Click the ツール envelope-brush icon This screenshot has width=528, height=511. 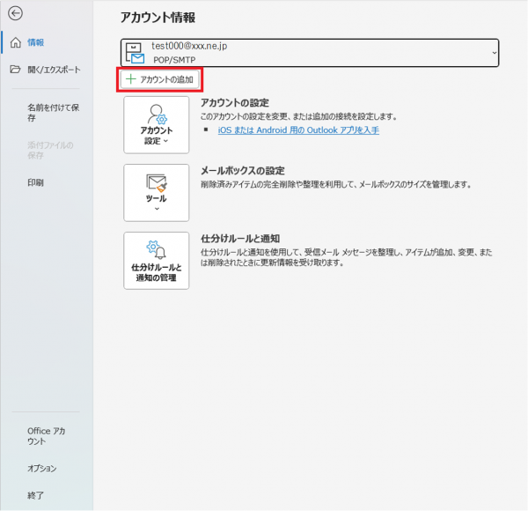[157, 183]
